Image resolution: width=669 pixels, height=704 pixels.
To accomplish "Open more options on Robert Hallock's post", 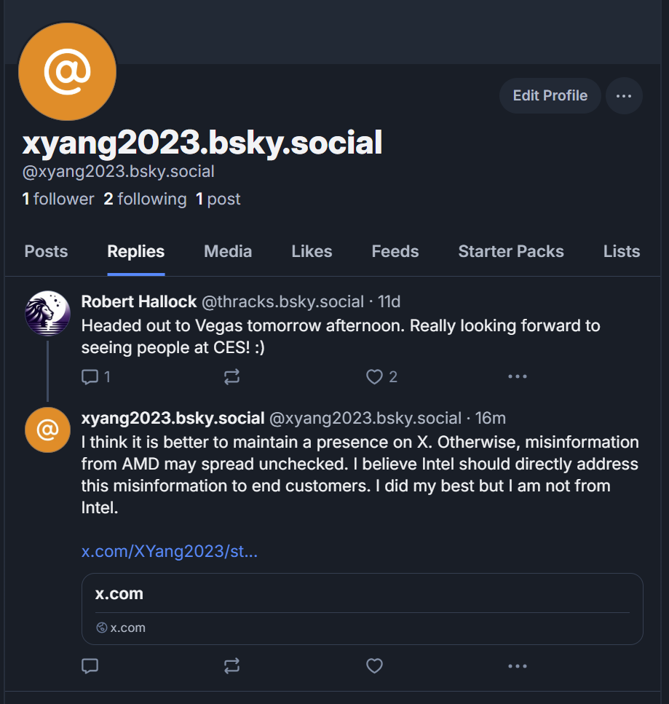I will (x=517, y=376).
